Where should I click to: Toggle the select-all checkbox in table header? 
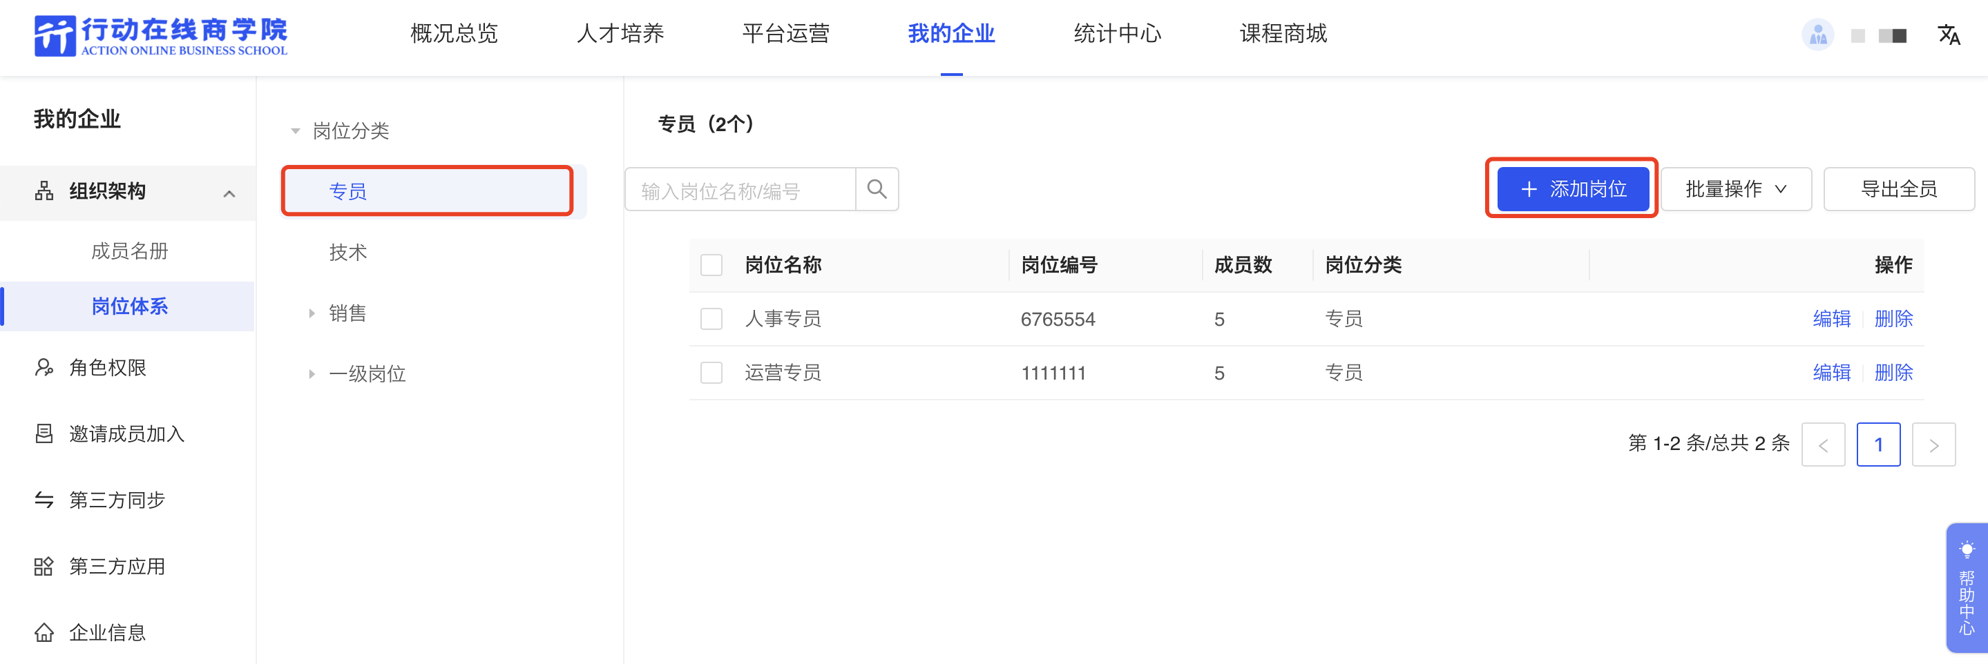click(x=711, y=265)
